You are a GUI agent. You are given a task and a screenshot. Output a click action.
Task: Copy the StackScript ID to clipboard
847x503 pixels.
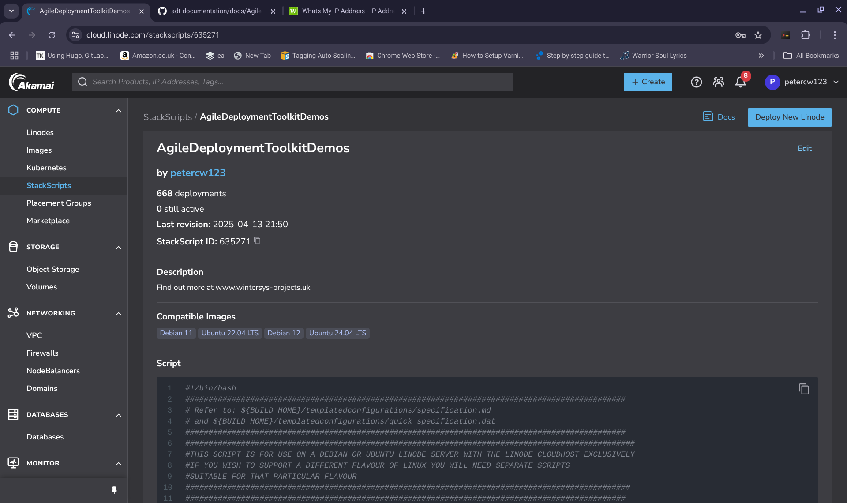pos(257,241)
